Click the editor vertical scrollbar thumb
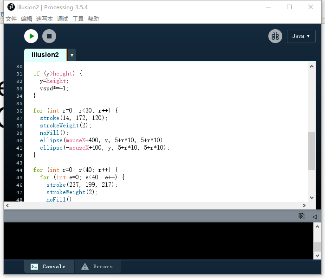Viewport: 325px width, 278px height. tap(312, 151)
